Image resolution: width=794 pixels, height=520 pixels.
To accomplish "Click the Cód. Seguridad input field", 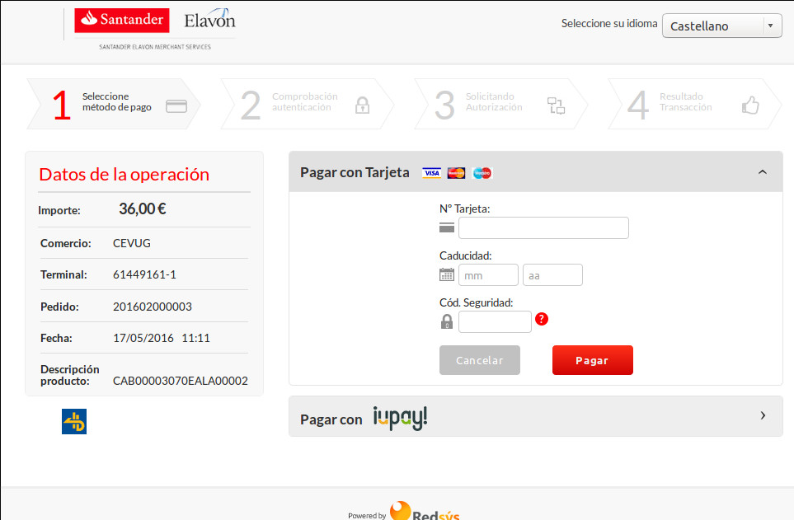I will tap(495, 322).
